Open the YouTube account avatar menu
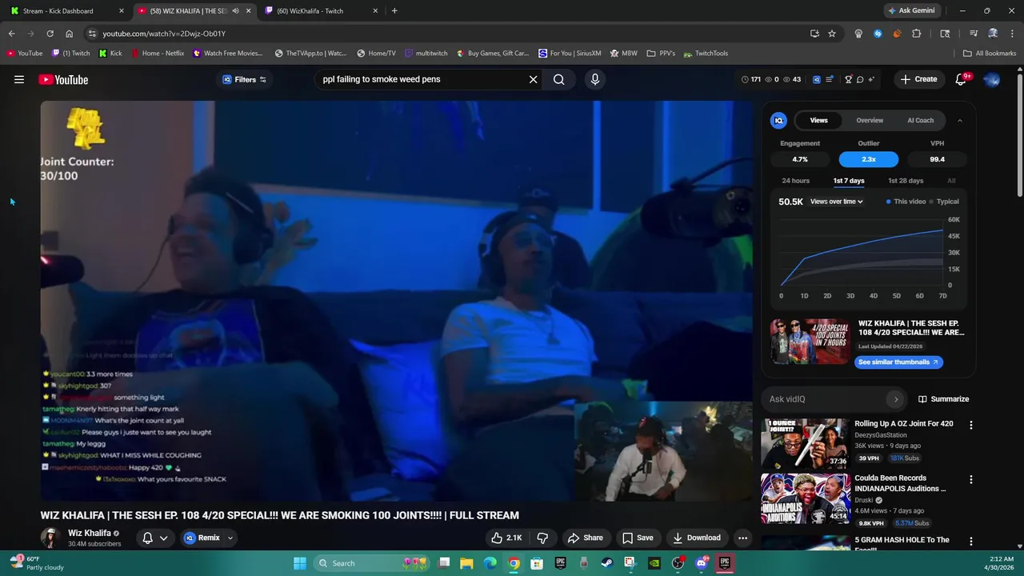The height and width of the screenshot is (576, 1024). 991,79
